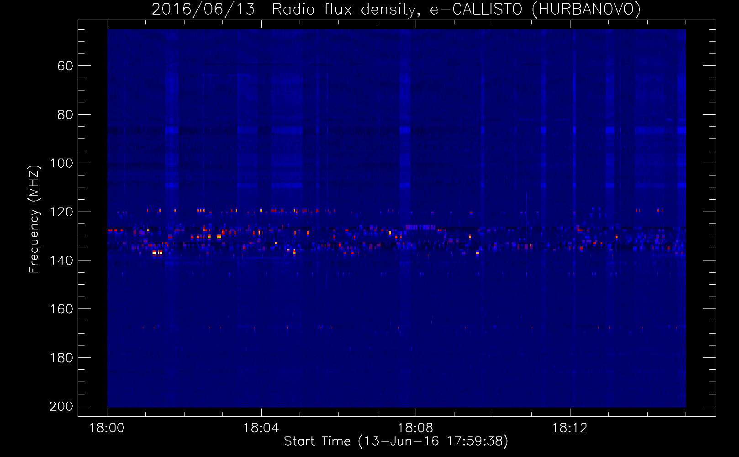Image resolution: width=739 pixels, height=457 pixels.
Task: Click the 120 frequency tick label
Action: 62,212
